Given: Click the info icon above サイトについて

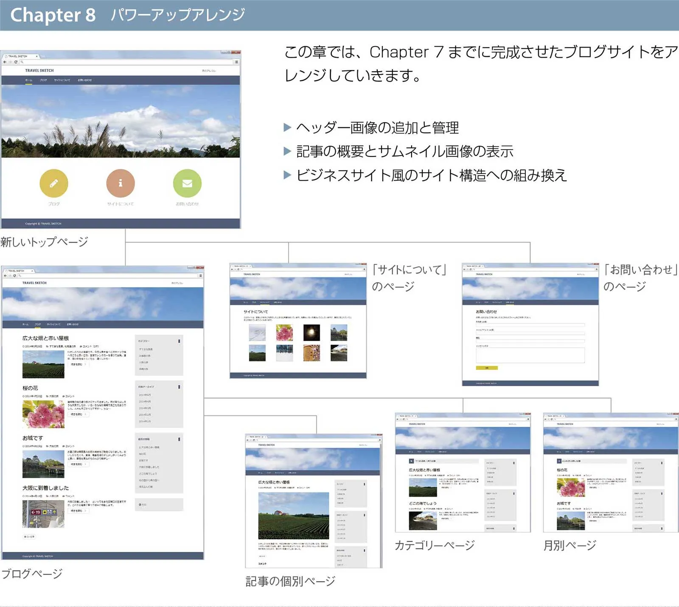Looking at the screenshot, I should pyautogui.click(x=121, y=183).
